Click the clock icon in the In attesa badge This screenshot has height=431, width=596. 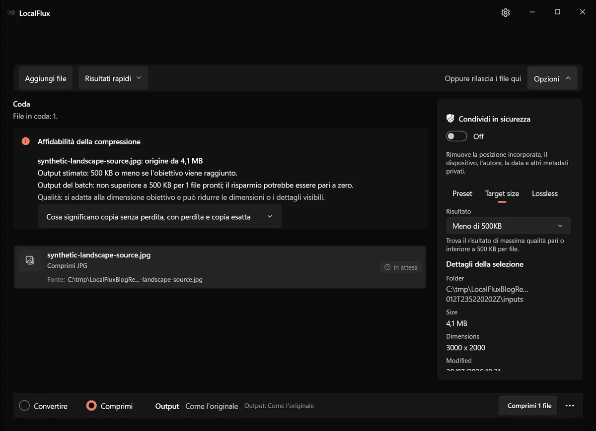pyautogui.click(x=388, y=267)
